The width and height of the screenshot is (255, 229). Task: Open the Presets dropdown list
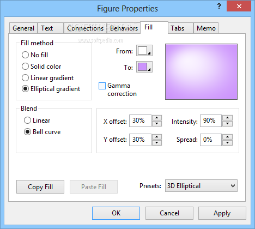point(201,186)
